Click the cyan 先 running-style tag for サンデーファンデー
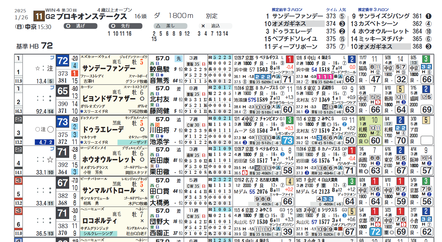 coord(178,58)
